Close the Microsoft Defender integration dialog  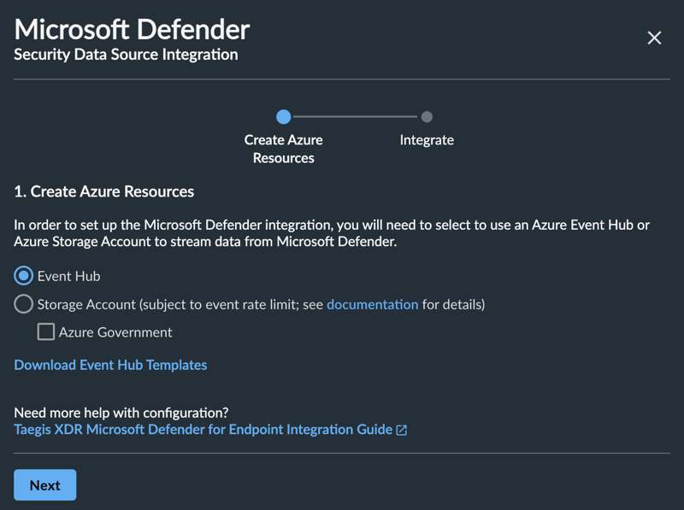click(654, 38)
